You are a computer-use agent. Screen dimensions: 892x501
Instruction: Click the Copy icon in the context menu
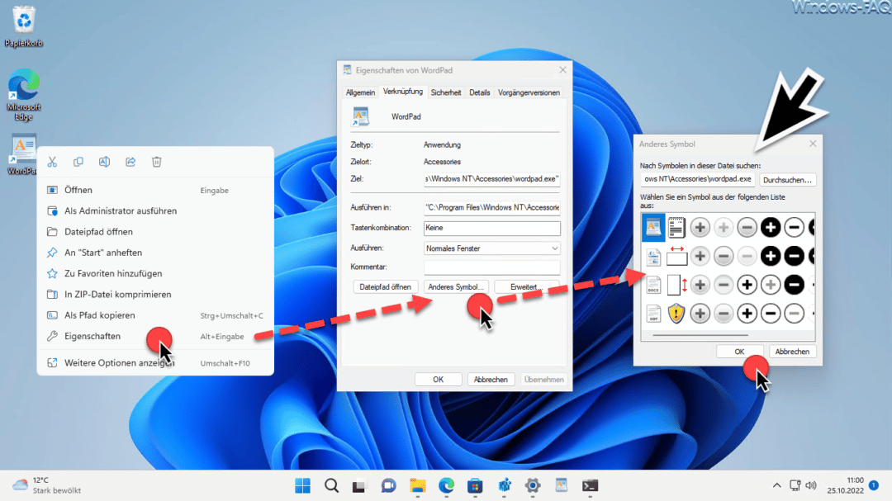[x=78, y=162]
